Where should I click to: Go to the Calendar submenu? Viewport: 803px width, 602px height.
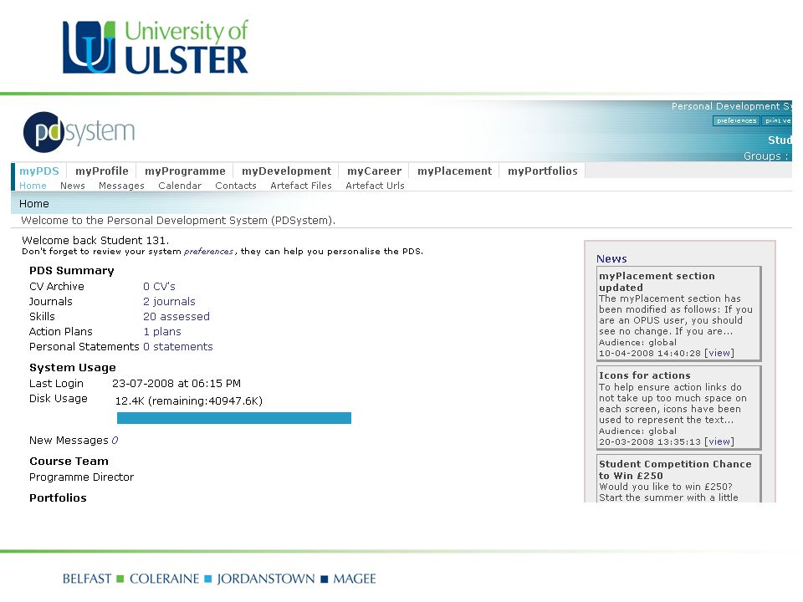click(x=180, y=186)
